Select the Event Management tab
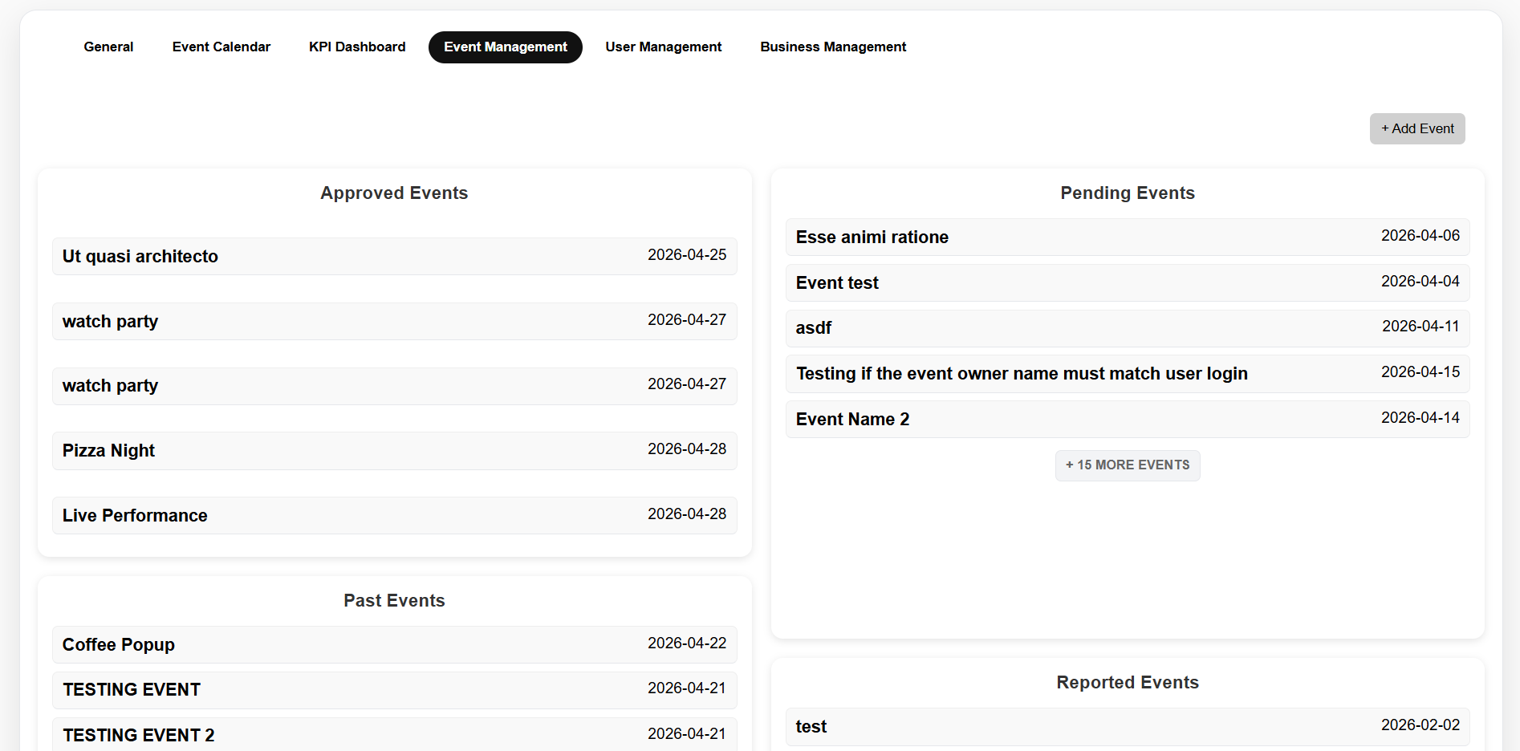The image size is (1520, 751). pos(506,47)
